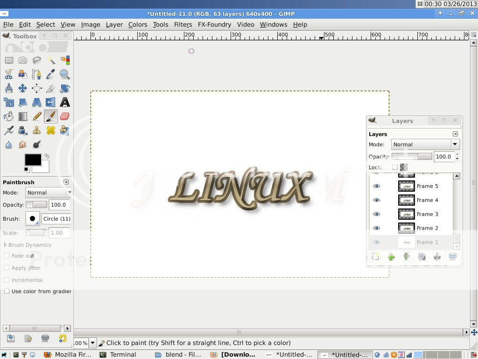Screen dimensions: 478x359
Task: Open the Video menu
Action: 246,24
